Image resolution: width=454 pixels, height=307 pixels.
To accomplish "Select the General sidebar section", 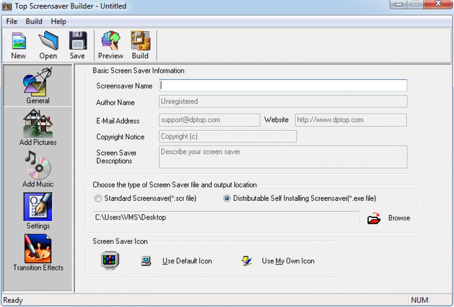I will [38, 85].
